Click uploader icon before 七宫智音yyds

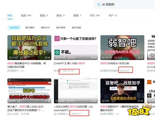[x=55, y=114]
